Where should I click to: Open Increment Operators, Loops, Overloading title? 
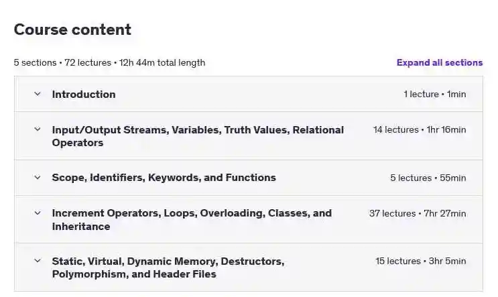pos(192,219)
